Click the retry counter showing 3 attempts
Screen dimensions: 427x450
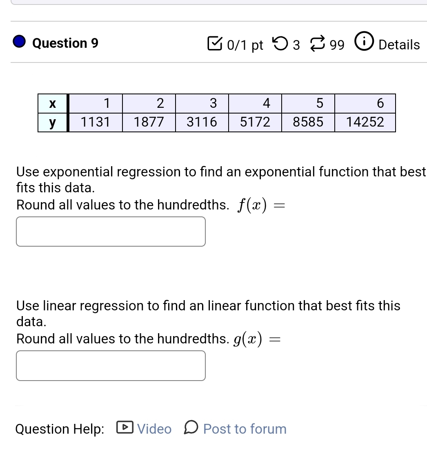pyautogui.click(x=296, y=45)
